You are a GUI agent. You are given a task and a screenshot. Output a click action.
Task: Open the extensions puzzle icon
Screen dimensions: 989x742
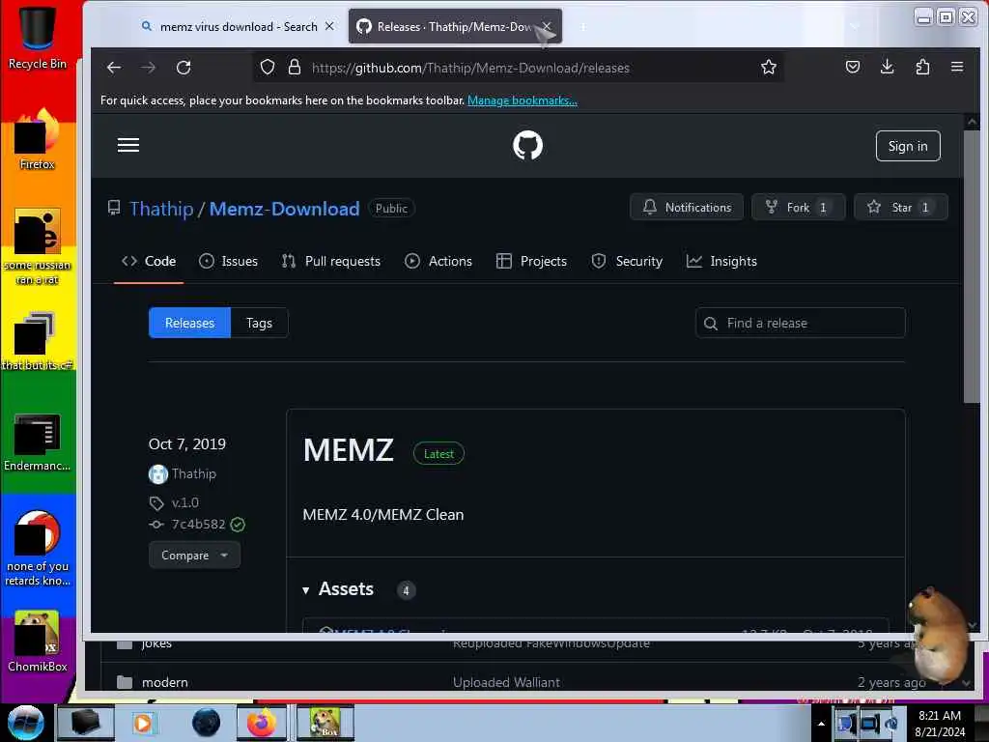[x=922, y=67]
